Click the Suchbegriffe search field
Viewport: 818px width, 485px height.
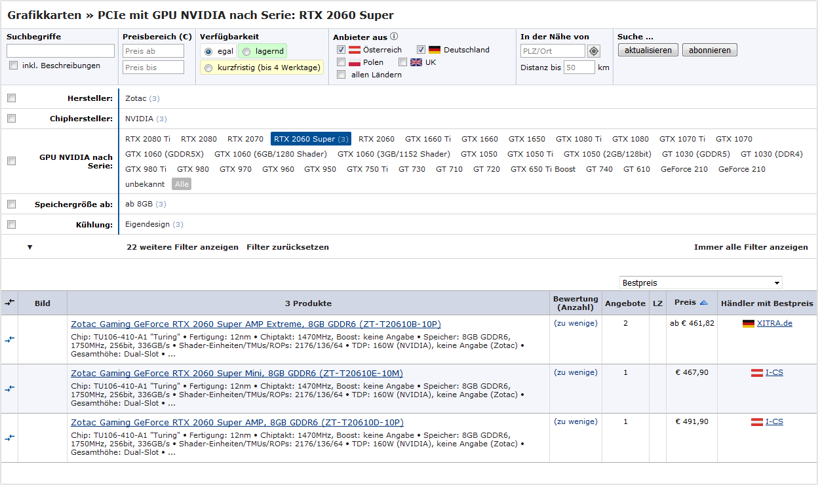point(60,51)
